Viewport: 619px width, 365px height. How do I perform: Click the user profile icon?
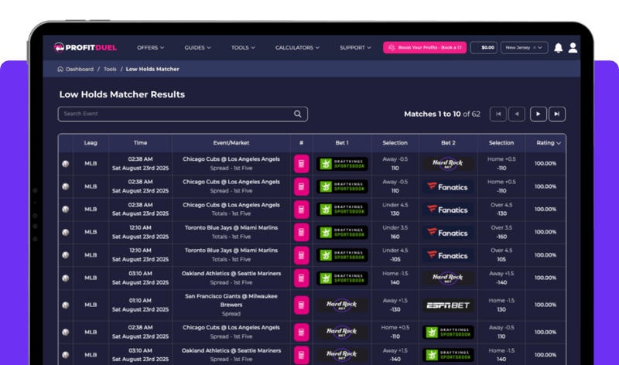(573, 48)
